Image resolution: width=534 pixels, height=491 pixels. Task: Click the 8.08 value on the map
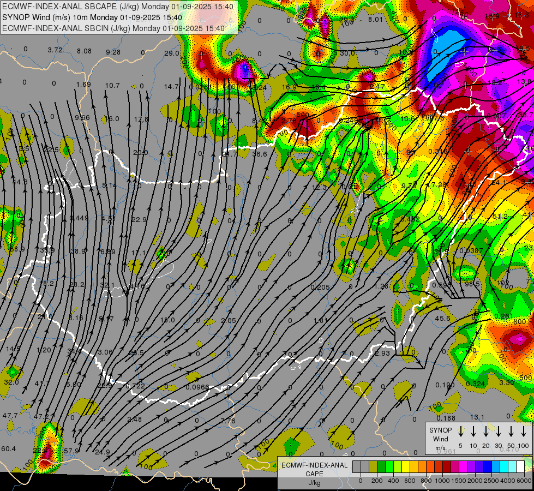[x=84, y=51]
